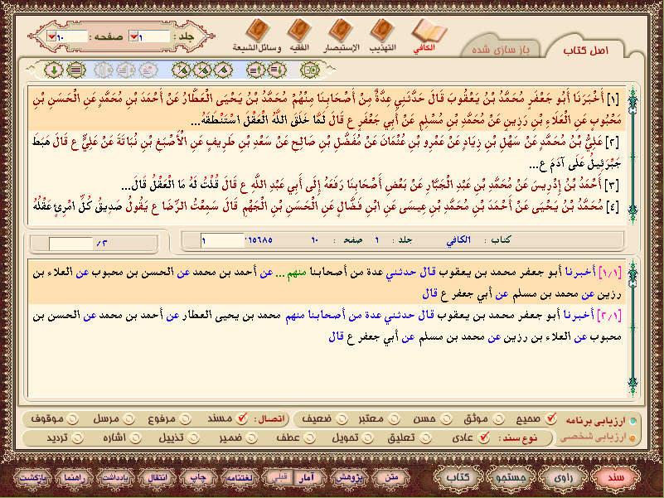Select the التهذيب book icon
664x498 pixels.
point(381,33)
